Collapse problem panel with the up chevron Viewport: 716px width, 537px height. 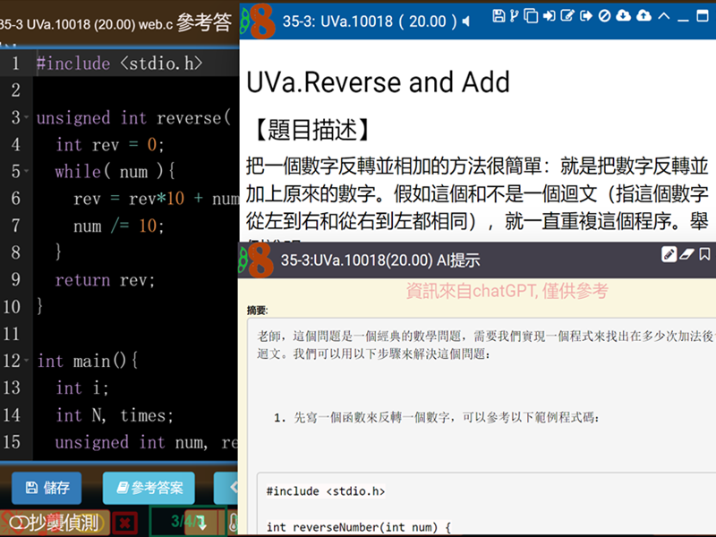(663, 15)
